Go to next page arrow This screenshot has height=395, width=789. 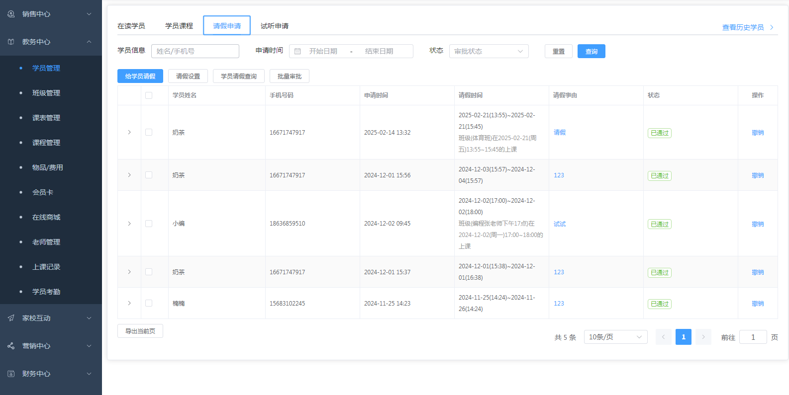703,337
